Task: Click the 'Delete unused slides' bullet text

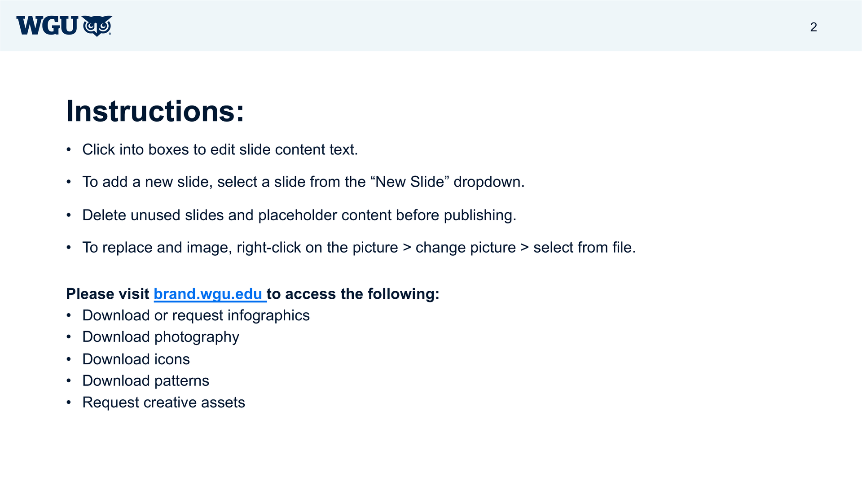Action: (299, 215)
